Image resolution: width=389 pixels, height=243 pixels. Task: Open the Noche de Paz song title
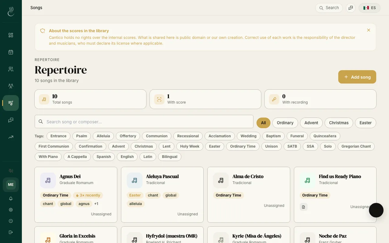pyautogui.click(x=333, y=236)
